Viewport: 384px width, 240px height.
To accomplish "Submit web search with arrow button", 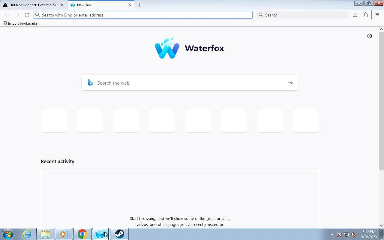I will pos(290,83).
